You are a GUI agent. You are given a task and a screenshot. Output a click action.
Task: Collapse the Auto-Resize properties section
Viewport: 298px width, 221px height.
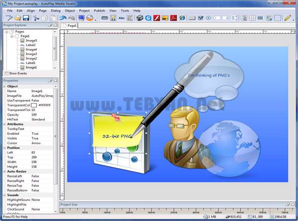pos(4,171)
